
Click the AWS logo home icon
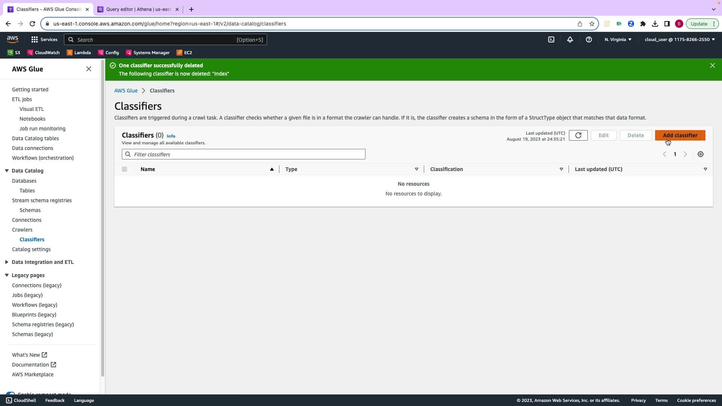point(12,39)
